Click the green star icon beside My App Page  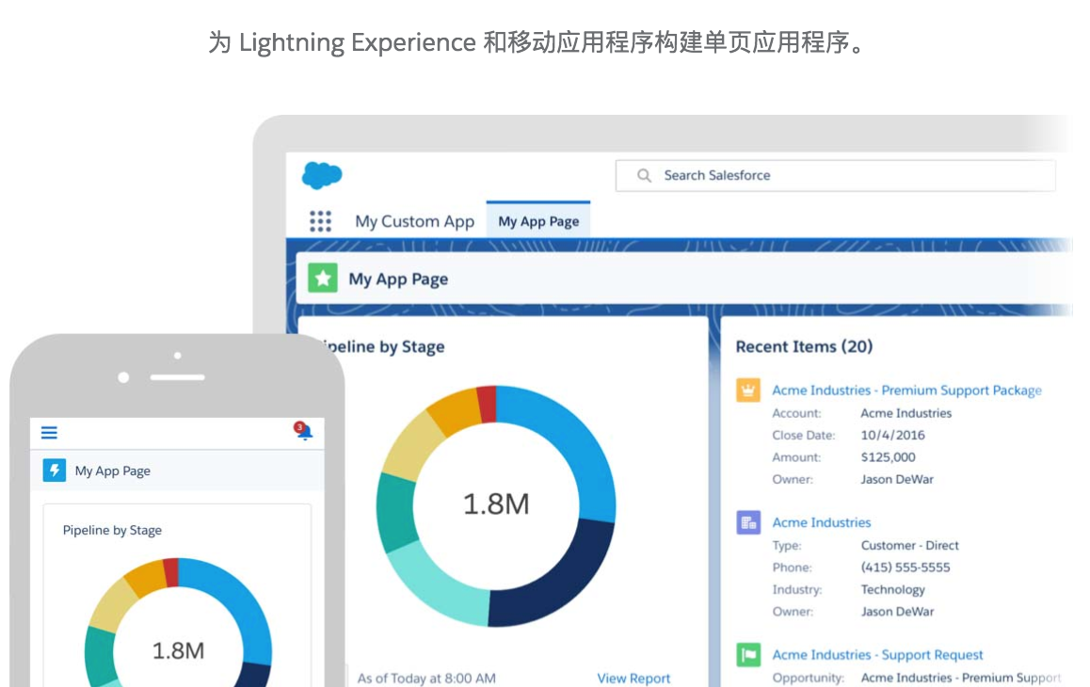point(324,279)
